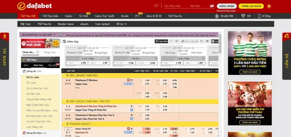Collapse the Thailand League 2 section
Image resolution: width=291 pixels, height=137 pixels.
(63, 124)
